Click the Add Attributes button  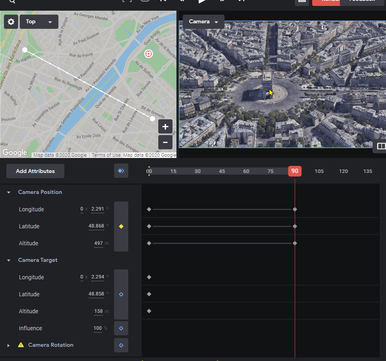tap(35, 171)
